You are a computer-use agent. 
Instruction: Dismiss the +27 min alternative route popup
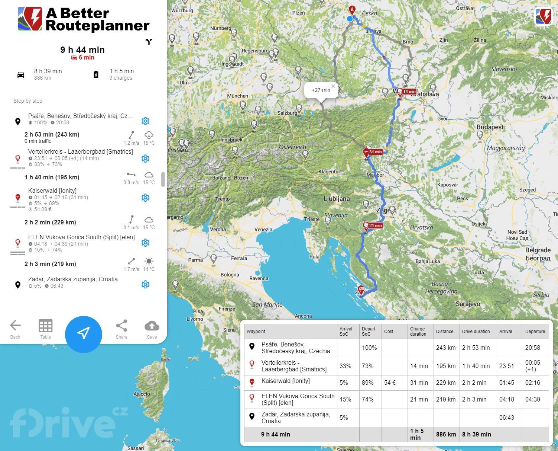point(333,86)
